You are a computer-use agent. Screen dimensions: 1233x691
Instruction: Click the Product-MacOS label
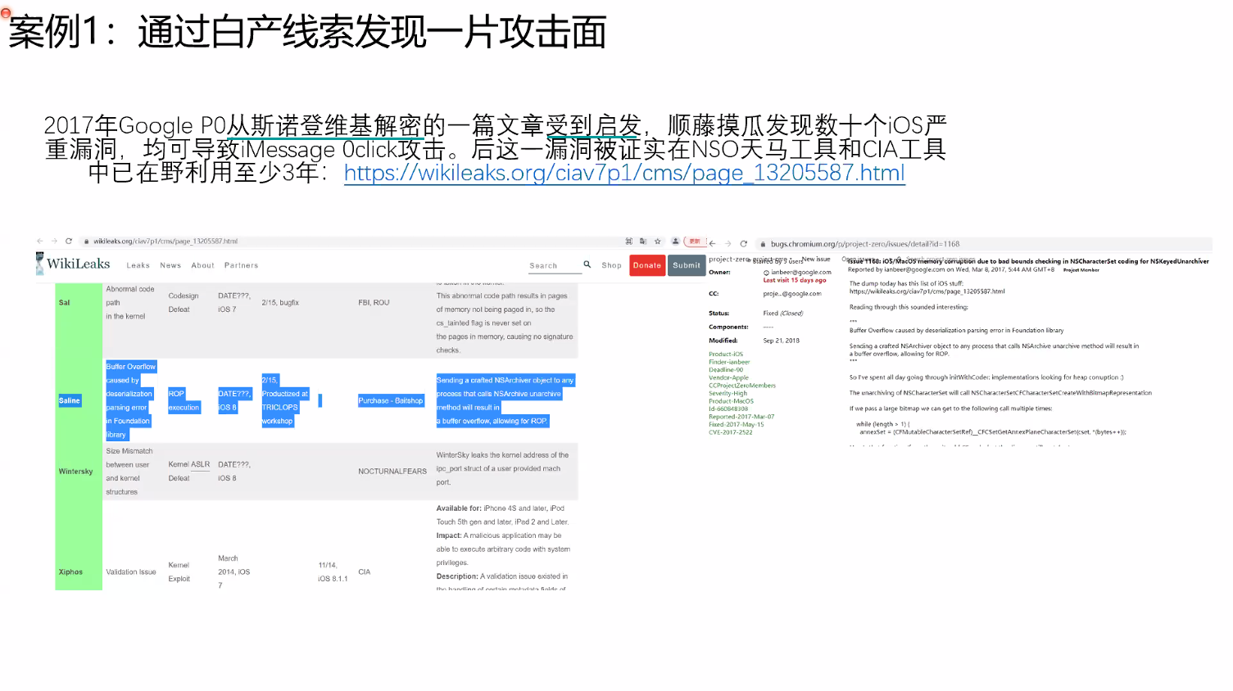point(732,401)
